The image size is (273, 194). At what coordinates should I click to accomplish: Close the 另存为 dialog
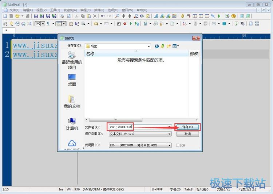(x=196, y=38)
